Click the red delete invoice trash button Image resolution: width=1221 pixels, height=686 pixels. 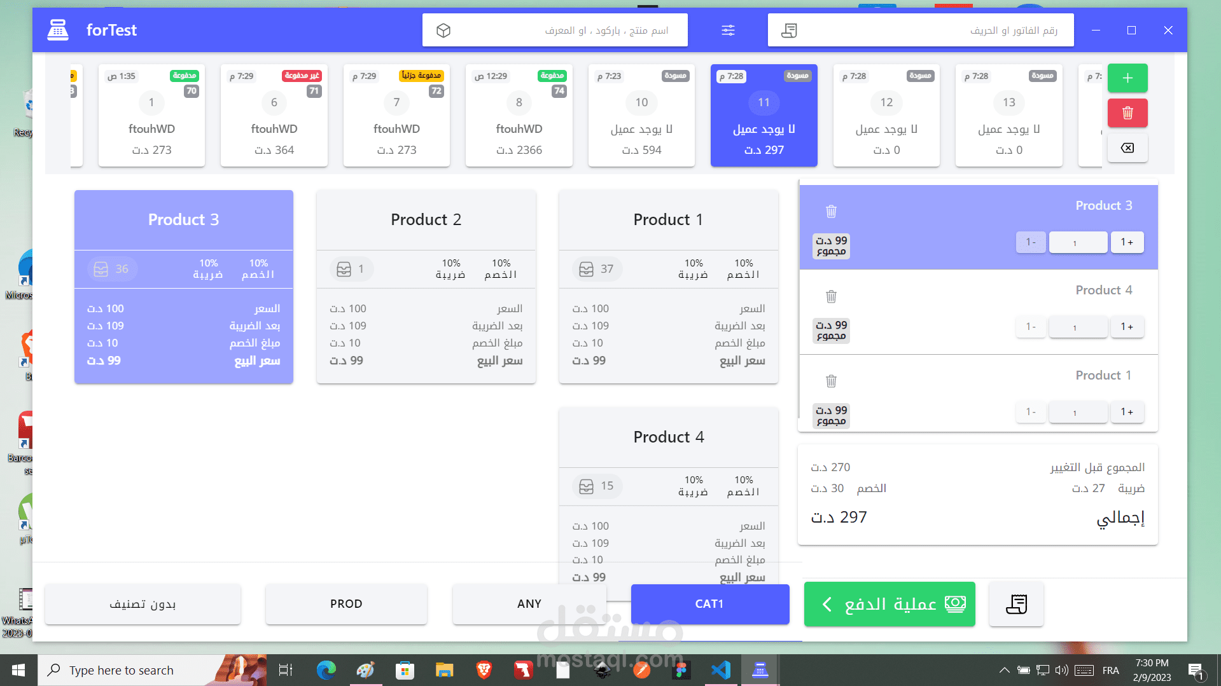pyautogui.click(x=1127, y=113)
